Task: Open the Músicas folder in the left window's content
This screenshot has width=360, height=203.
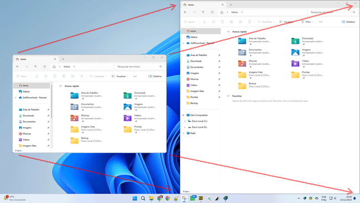Action: point(74,118)
